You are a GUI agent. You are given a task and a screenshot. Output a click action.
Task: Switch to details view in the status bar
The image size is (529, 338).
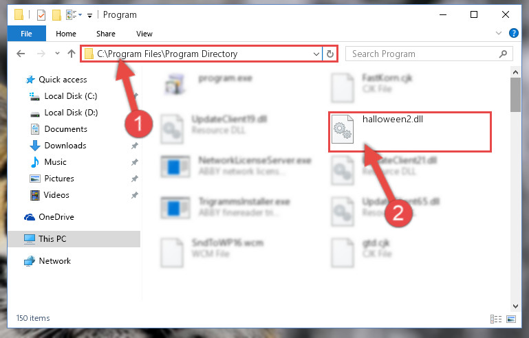tap(495, 319)
